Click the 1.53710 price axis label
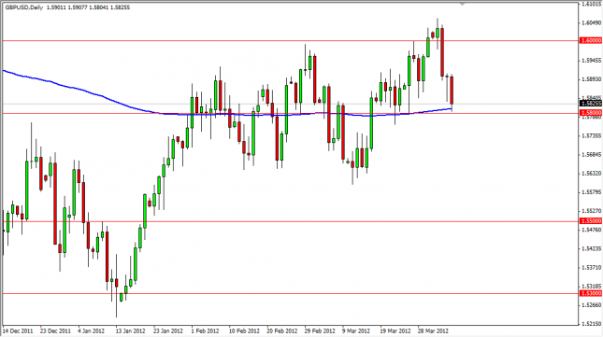 click(592, 268)
